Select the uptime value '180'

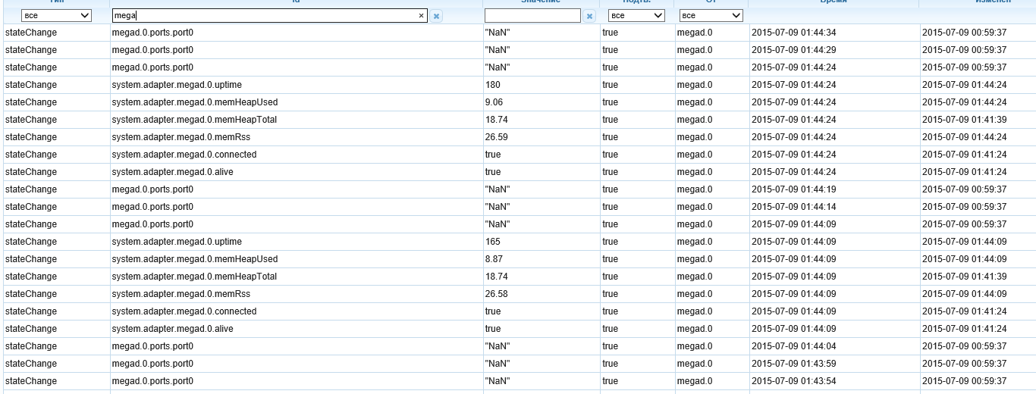492,85
